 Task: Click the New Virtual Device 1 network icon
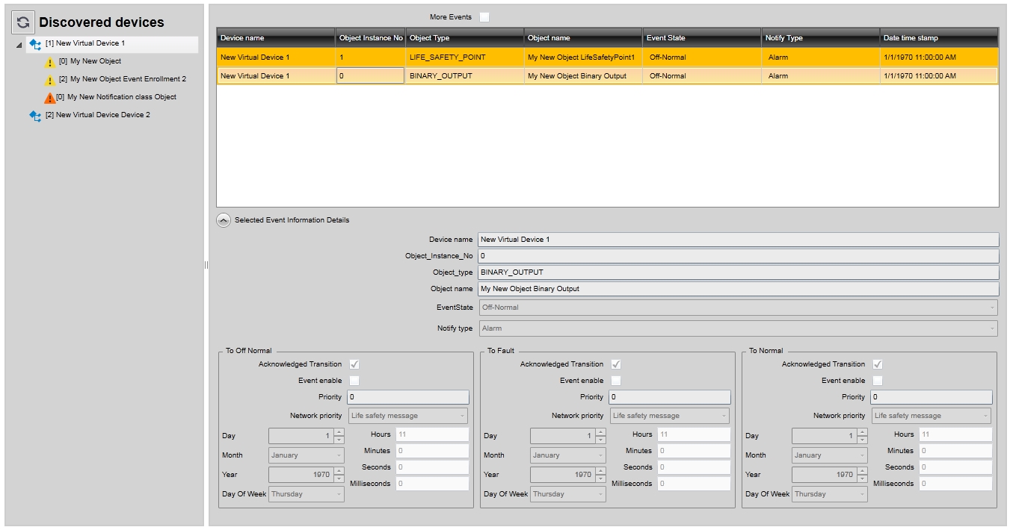tap(35, 44)
